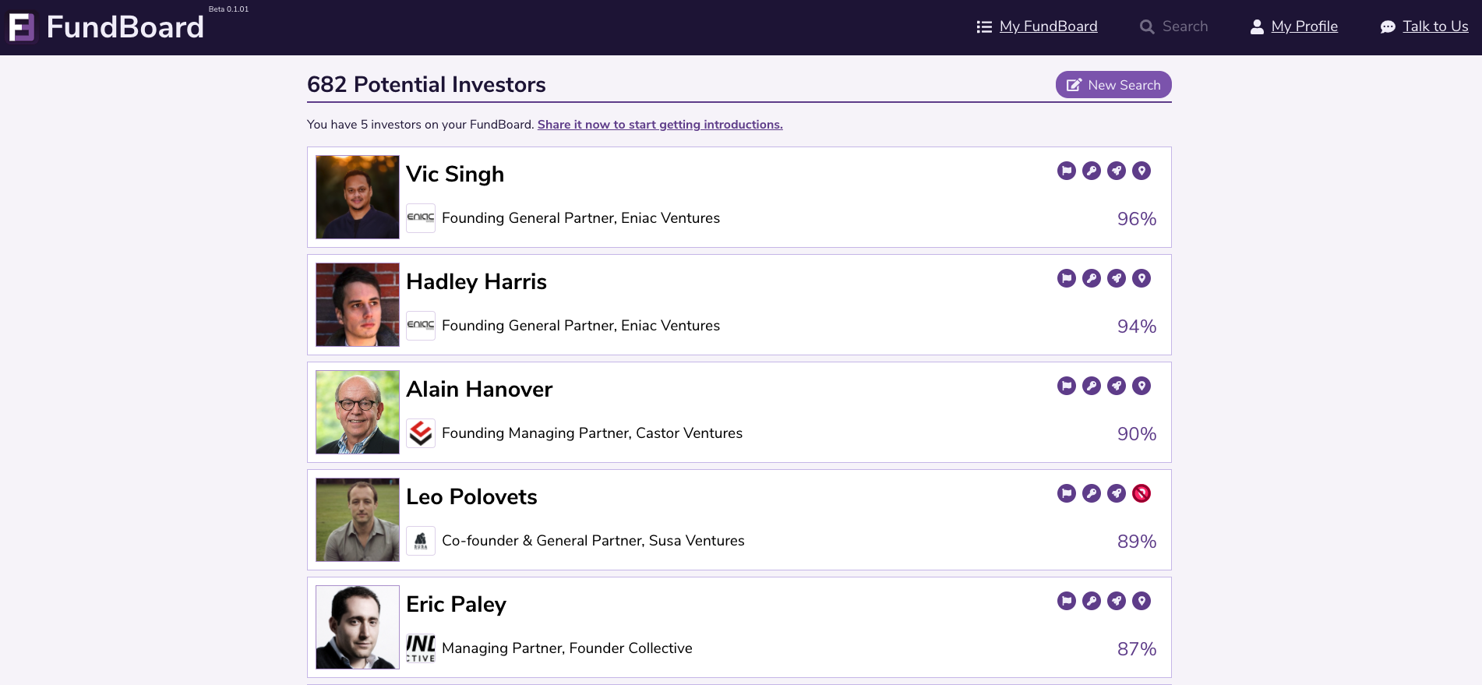1482x685 pixels.
Task: Open My FundBoard from the navigation
Action: click(1047, 26)
